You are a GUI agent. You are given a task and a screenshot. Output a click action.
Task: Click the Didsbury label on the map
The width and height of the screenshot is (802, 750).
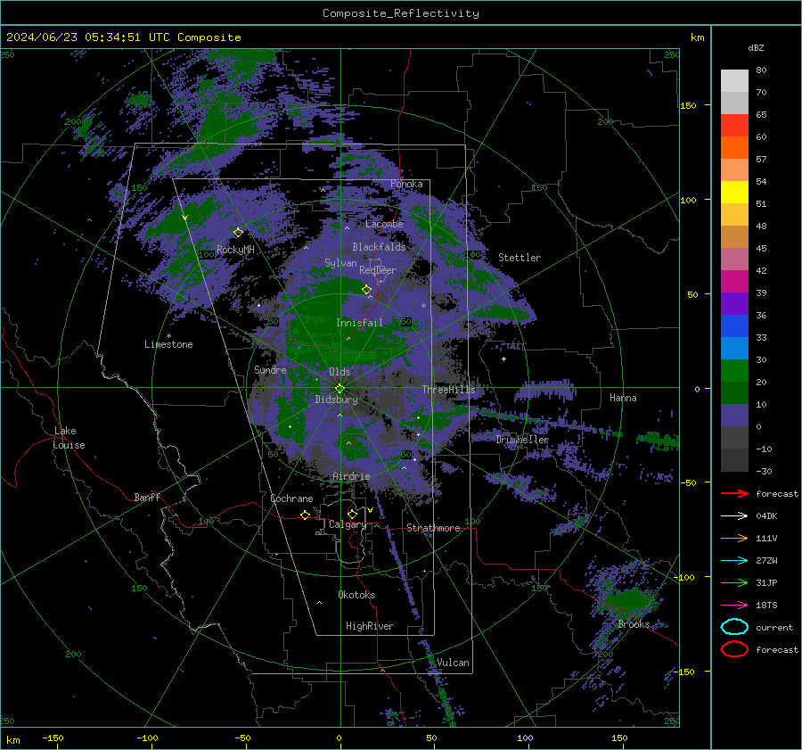click(x=336, y=400)
